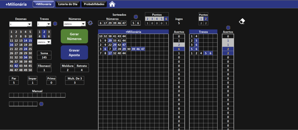The width and height of the screenshot is (298, 130).
Task: Click the Trevos table header
Action: point(203,32)
